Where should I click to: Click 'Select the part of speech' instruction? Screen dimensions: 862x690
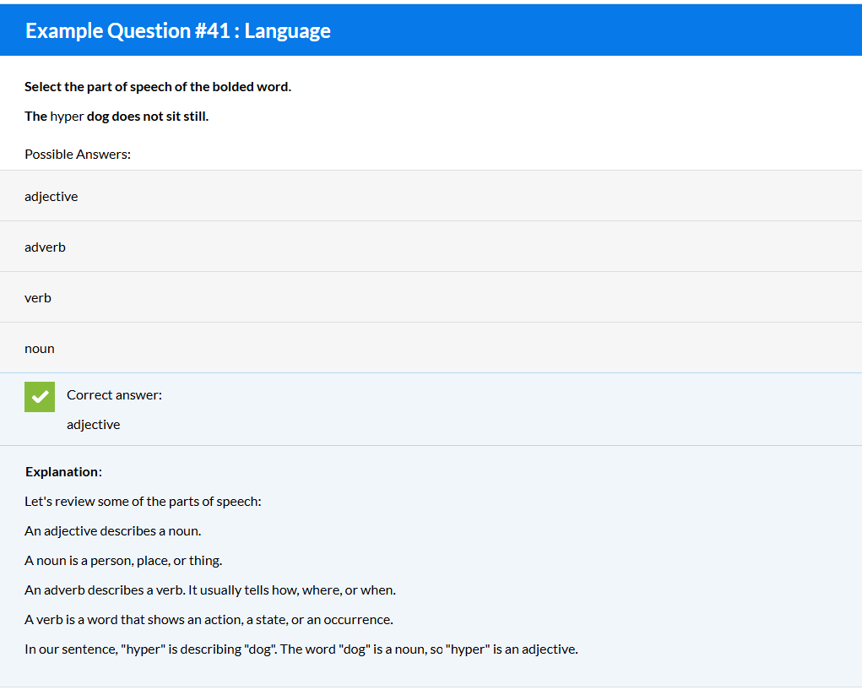click(157, 87)
